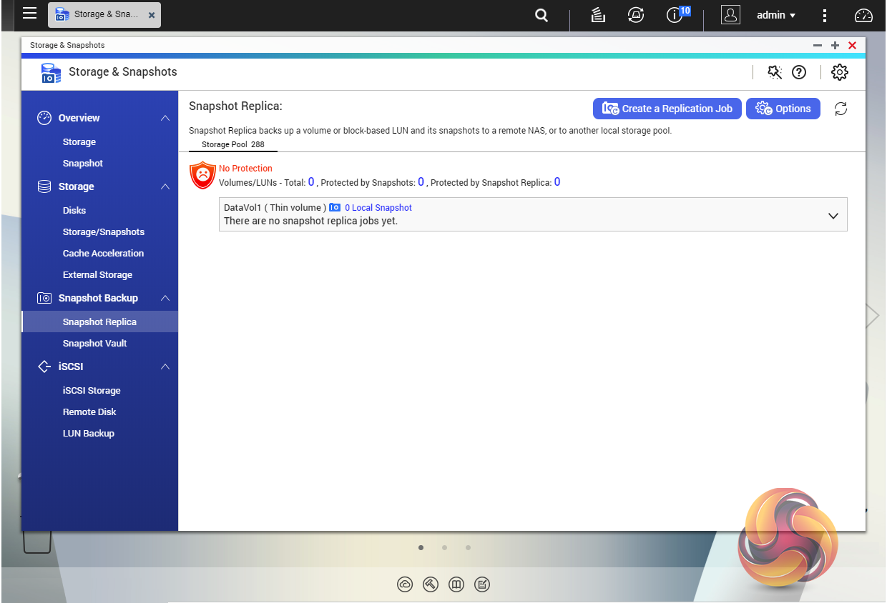The height and width of the screenshot is (603, 887).
Task: Collapse the Overview sidebar section
Action: 165,118
